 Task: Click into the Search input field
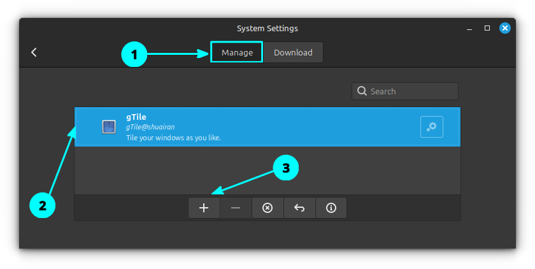tap(411, 91)
